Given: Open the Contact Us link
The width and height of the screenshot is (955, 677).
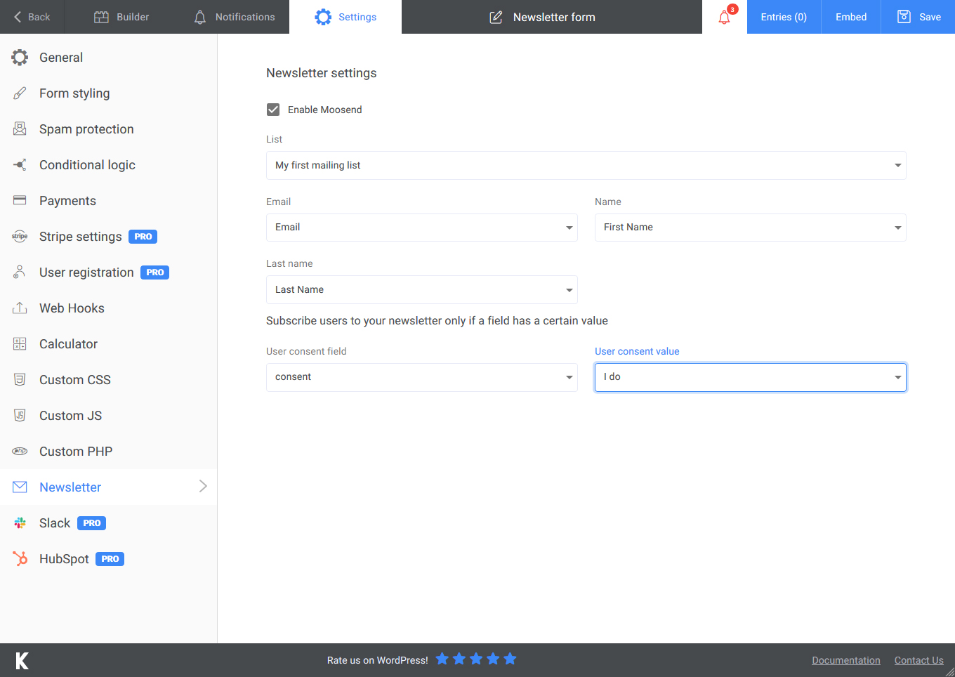Looking at the screenshot, I should pyautogui.click(x=919, y=660).
